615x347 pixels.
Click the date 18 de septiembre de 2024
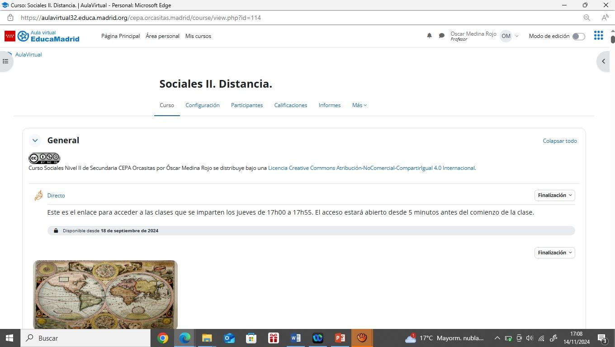click(129, 230)
